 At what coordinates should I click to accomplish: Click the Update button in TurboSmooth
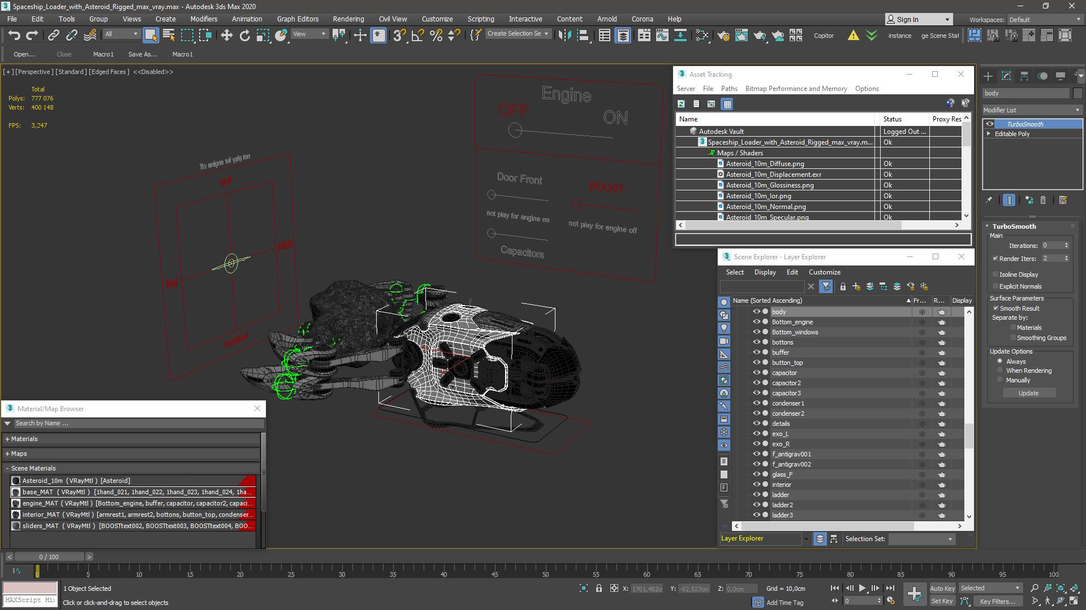click(1028, 393)
